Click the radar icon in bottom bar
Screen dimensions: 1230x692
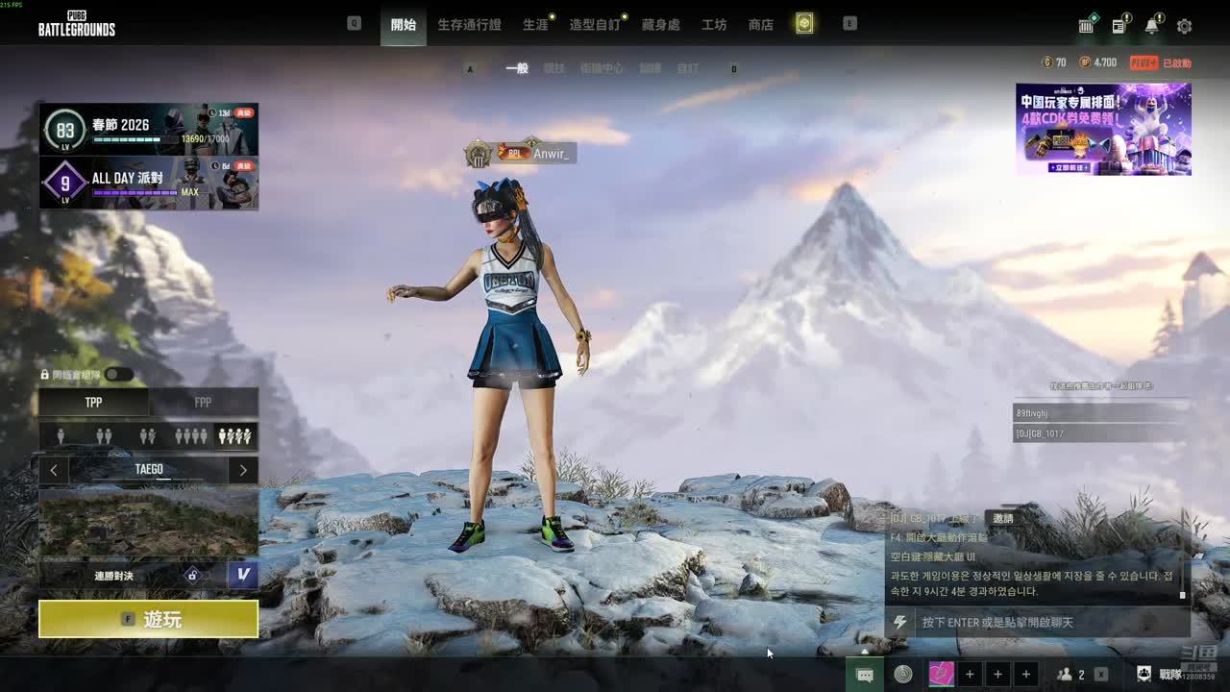coord(902,675)
